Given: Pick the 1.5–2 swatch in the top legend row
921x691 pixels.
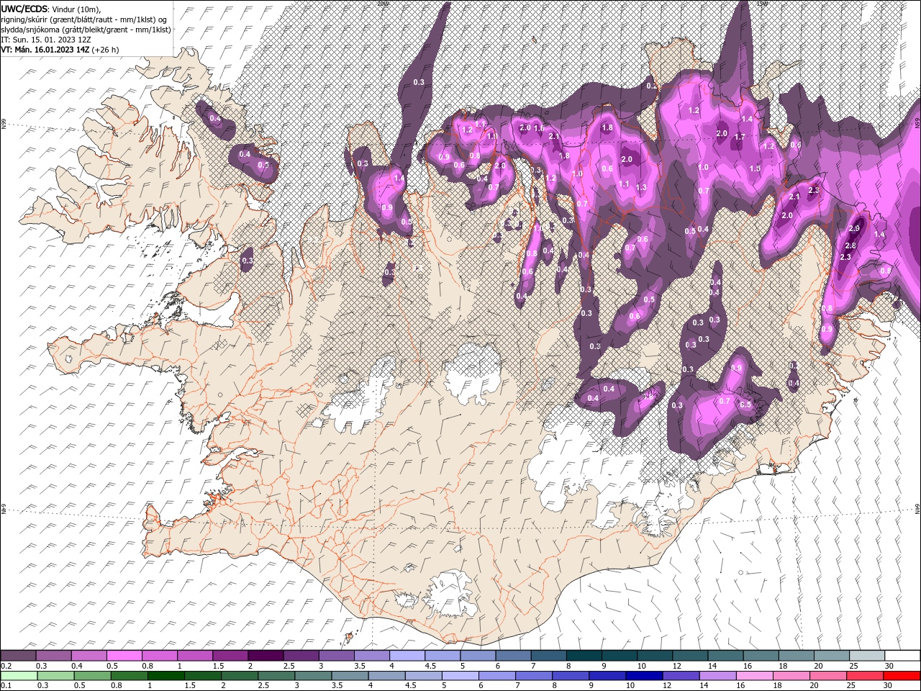Looking at the screenshot, I should (230, 656).
